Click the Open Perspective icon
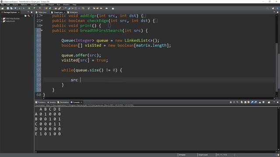The width and height of the screenshot is (280, 157). coord(273,8)
